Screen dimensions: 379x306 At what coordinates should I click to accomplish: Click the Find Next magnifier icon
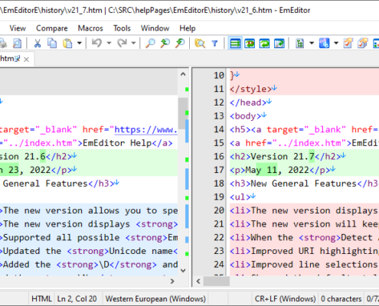(x=165, y=43)
